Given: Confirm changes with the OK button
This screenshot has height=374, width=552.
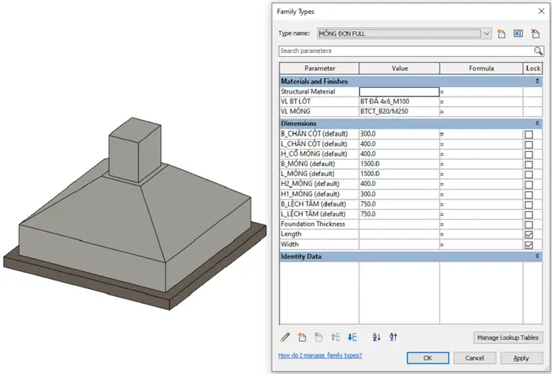Looking at the screenshot, I should click(x=427, y=358).
